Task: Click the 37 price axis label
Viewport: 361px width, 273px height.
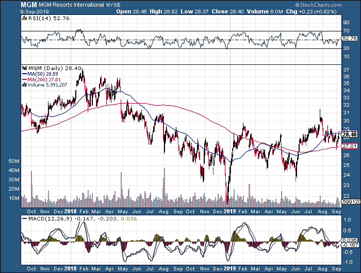Action: point(346,70)
